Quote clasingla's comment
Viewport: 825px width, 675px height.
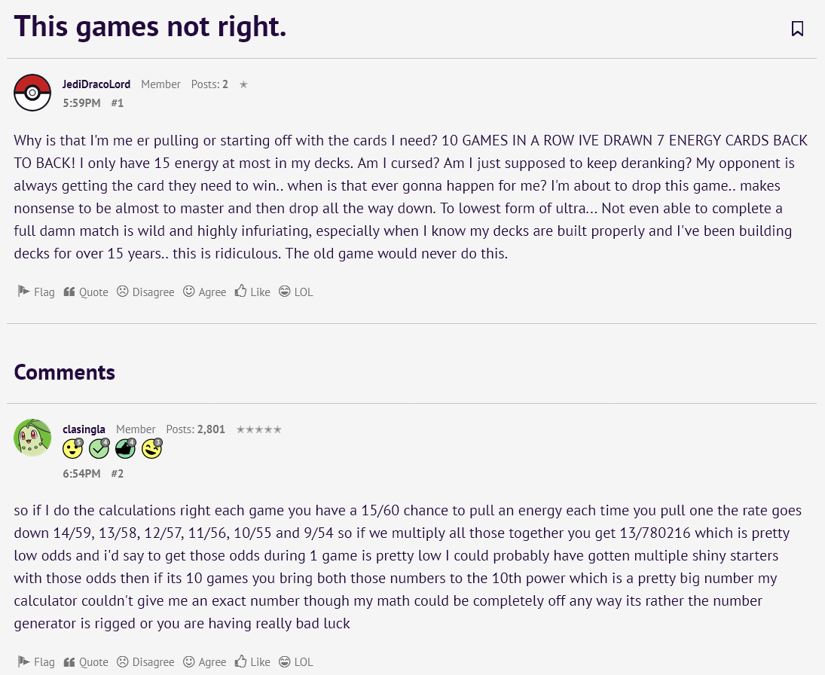click(86, 661)
